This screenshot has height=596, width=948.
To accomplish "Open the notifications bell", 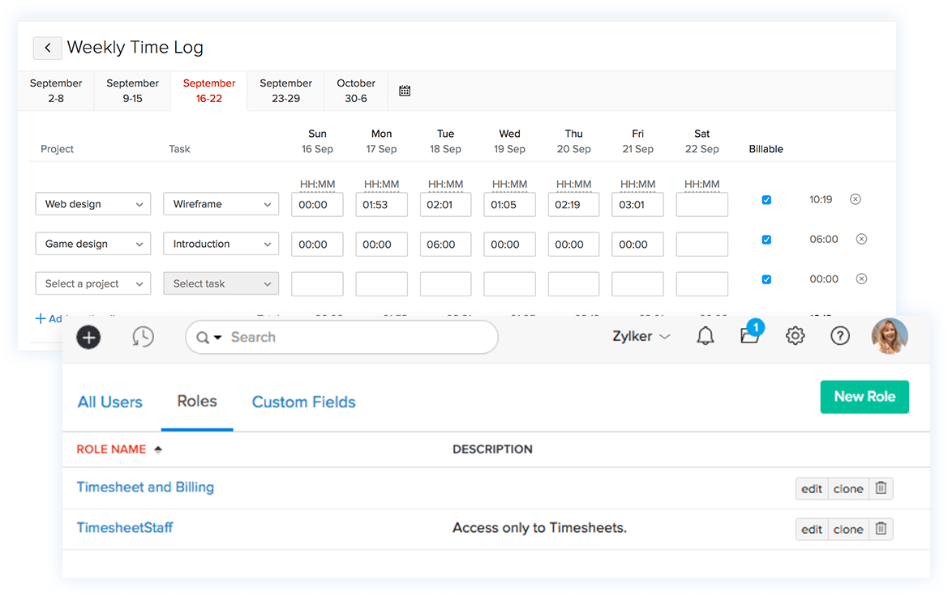I will [705, 335].
